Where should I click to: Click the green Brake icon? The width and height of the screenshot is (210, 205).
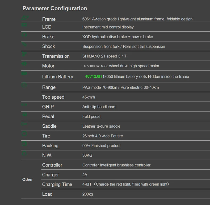pos(24,35)
